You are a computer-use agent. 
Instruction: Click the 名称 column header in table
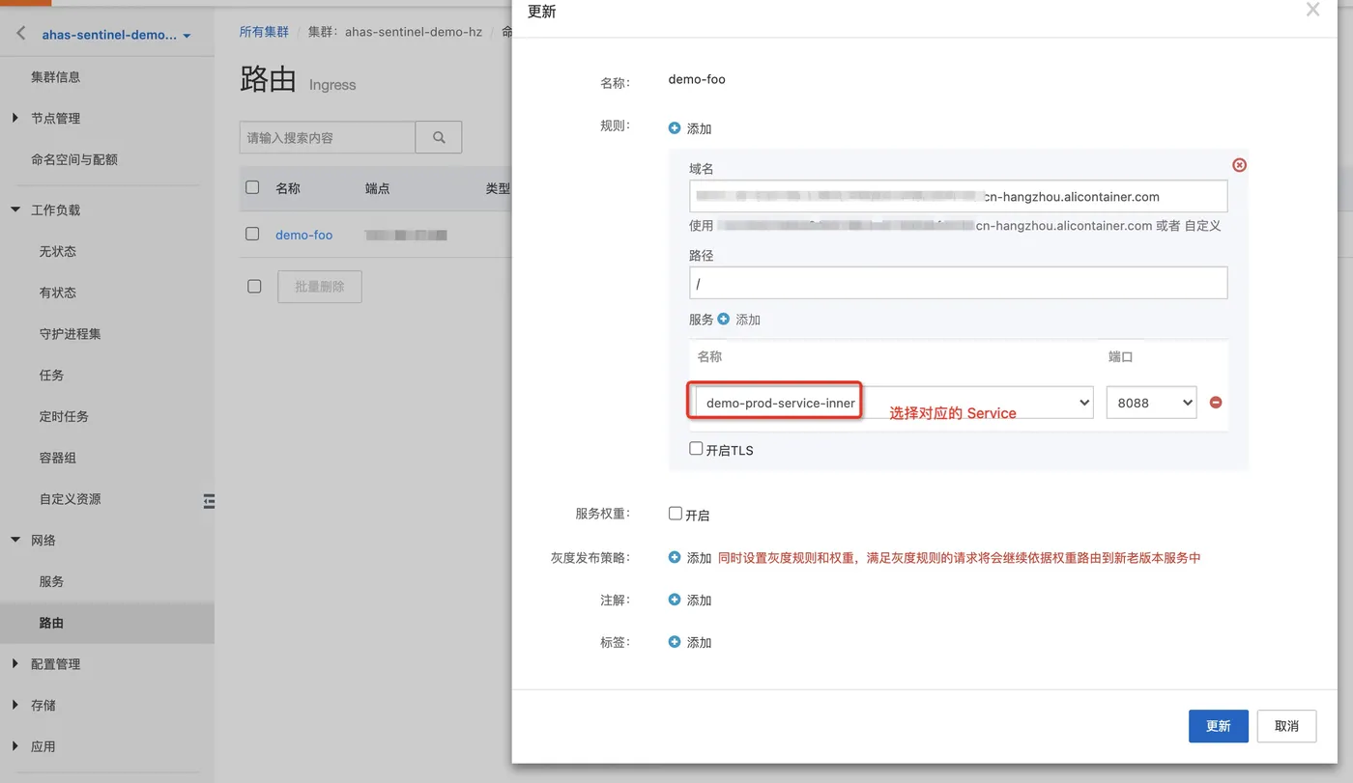coord(288,188)
